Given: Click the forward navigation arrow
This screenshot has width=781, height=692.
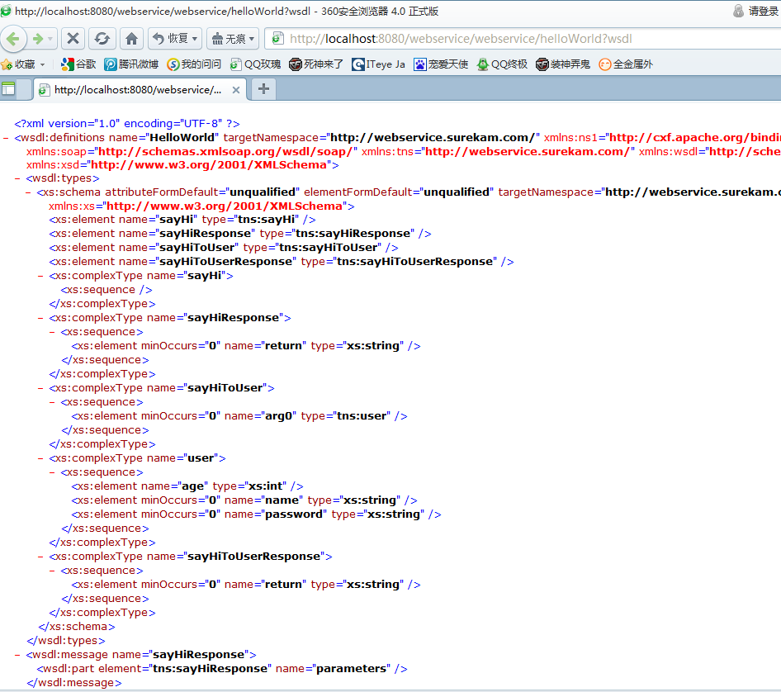Looking at the screenshot, I should click(x=37, y=39).
